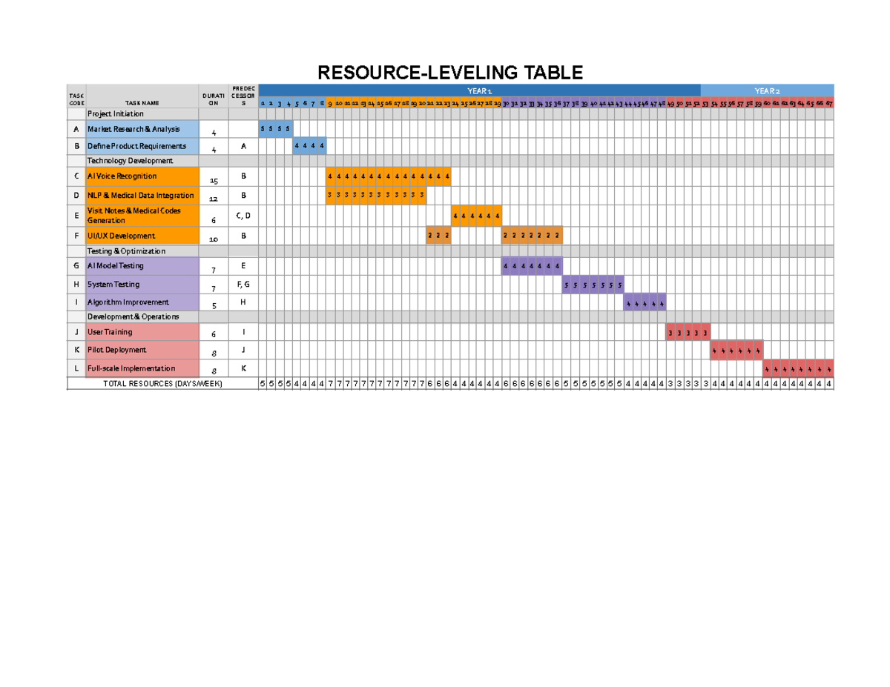This screenshot has width=890, height=687.
Task: Click the PREDECESSORS column header
Action: tap(243, 96)
